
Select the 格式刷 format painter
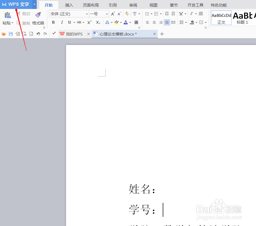click(x=38, y=18)
